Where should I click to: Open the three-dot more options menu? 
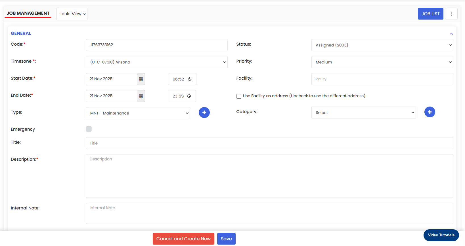451,14
